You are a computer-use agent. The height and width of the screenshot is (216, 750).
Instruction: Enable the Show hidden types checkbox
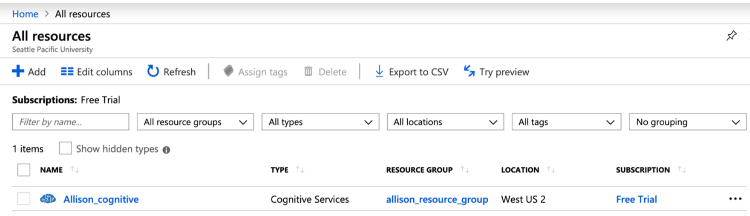point(65,149)
